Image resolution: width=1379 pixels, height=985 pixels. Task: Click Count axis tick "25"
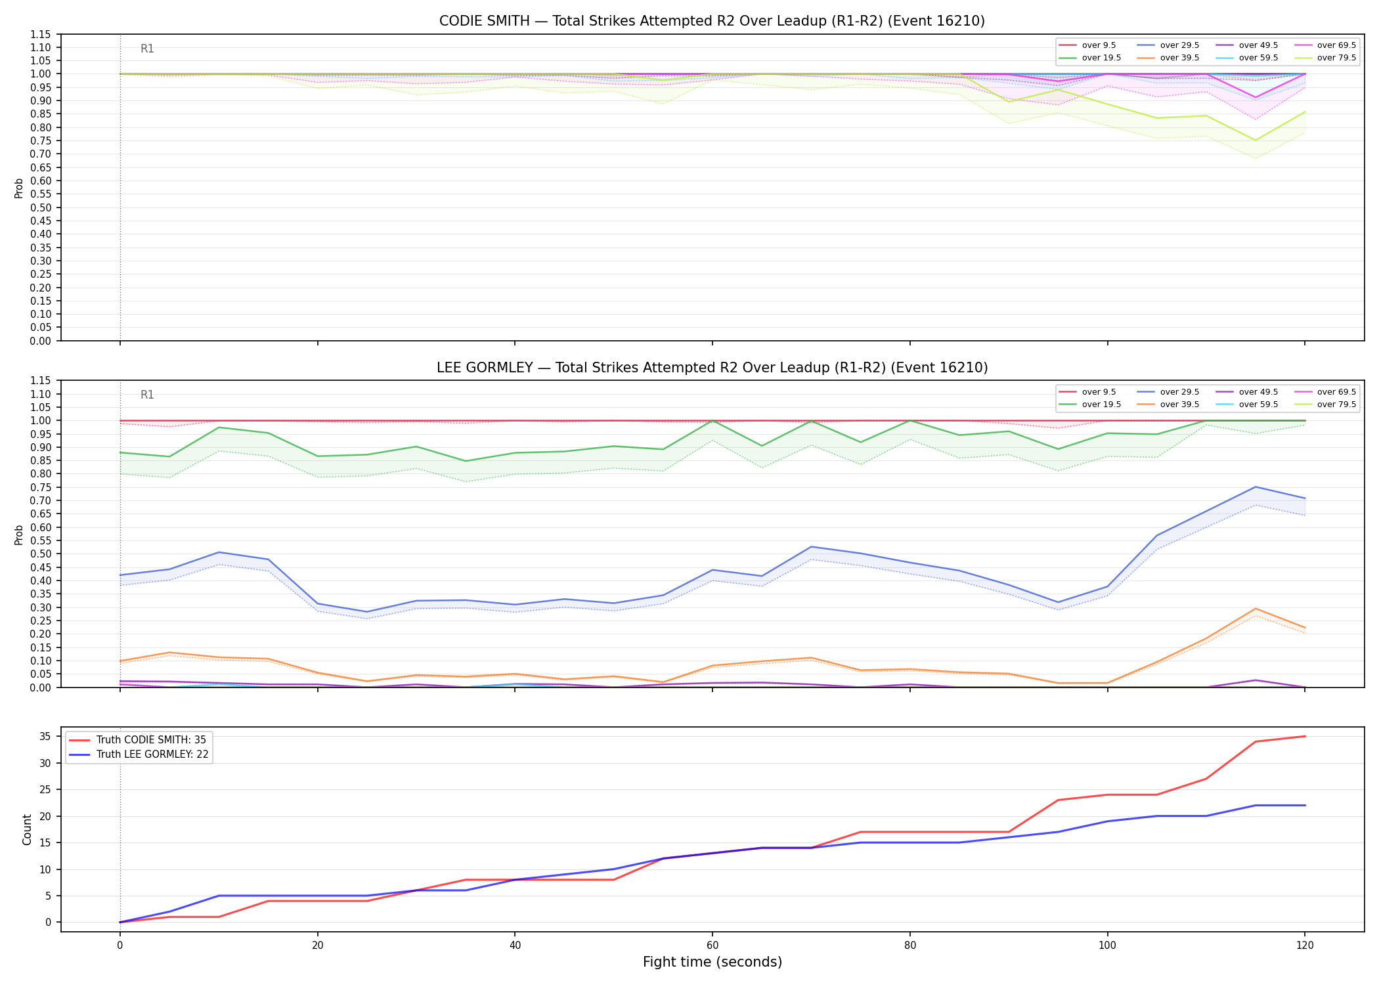click(46, 790)
